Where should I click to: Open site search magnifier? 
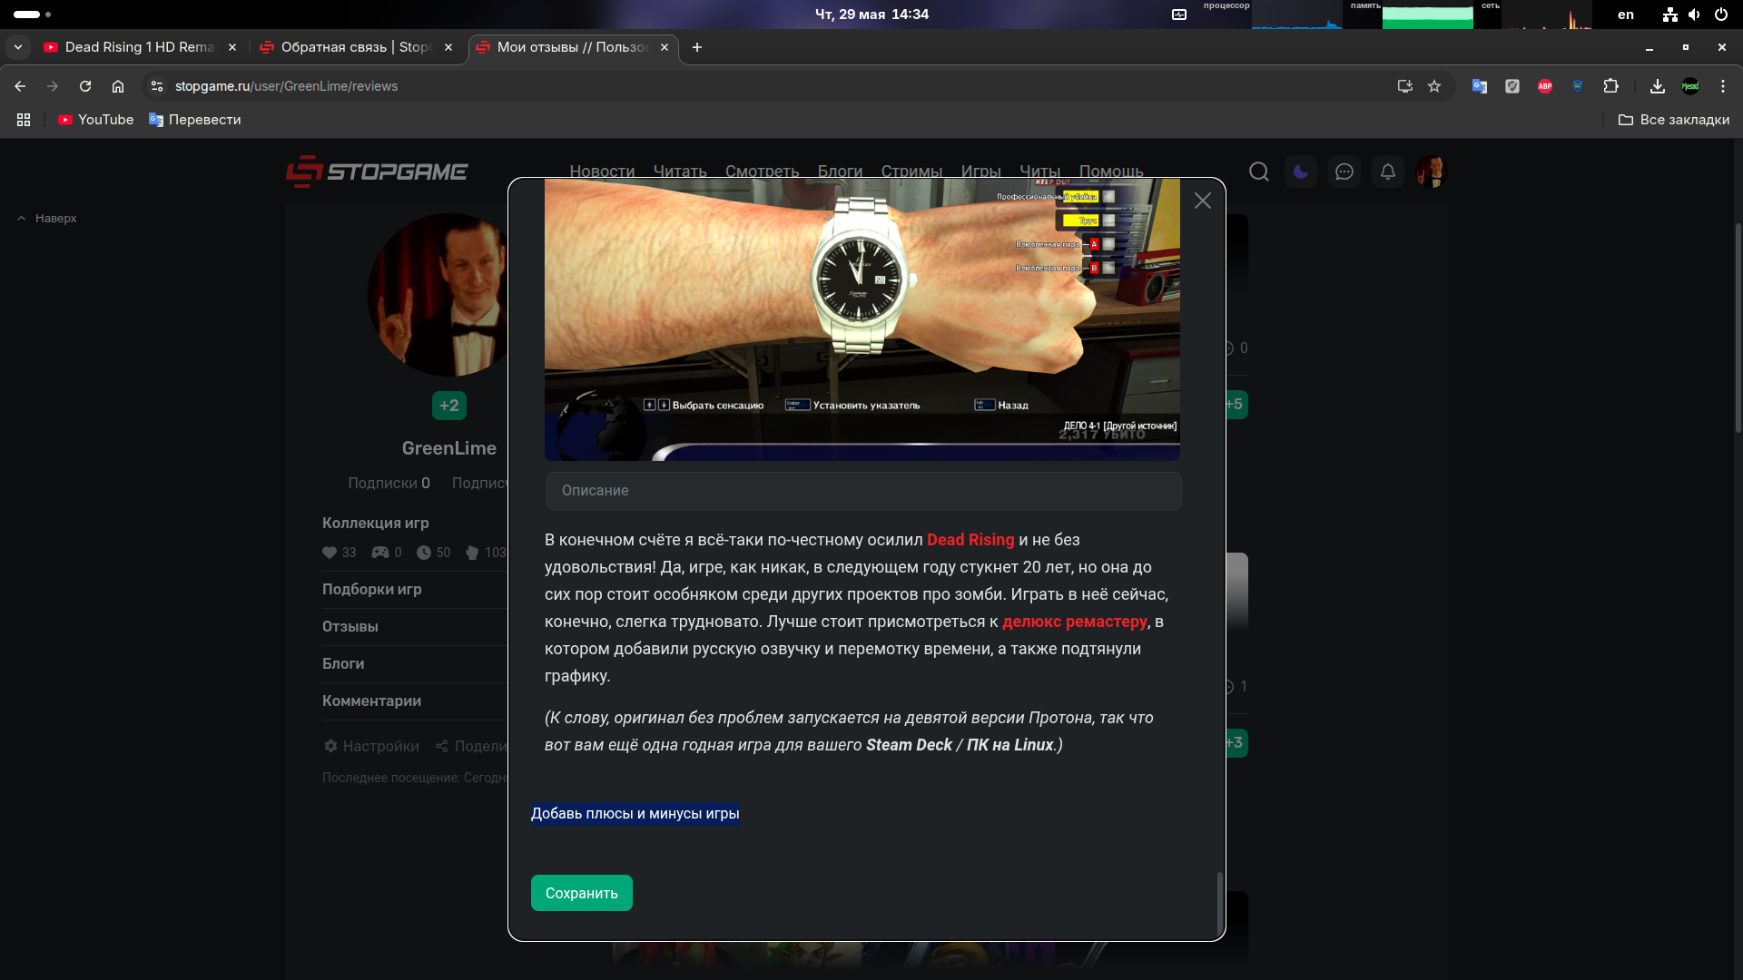click(x=1259, y=171)
